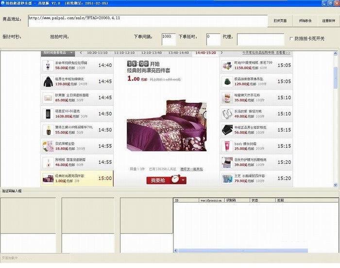Click the 15:20 time on the 79.90元 row

pos(284,178)
